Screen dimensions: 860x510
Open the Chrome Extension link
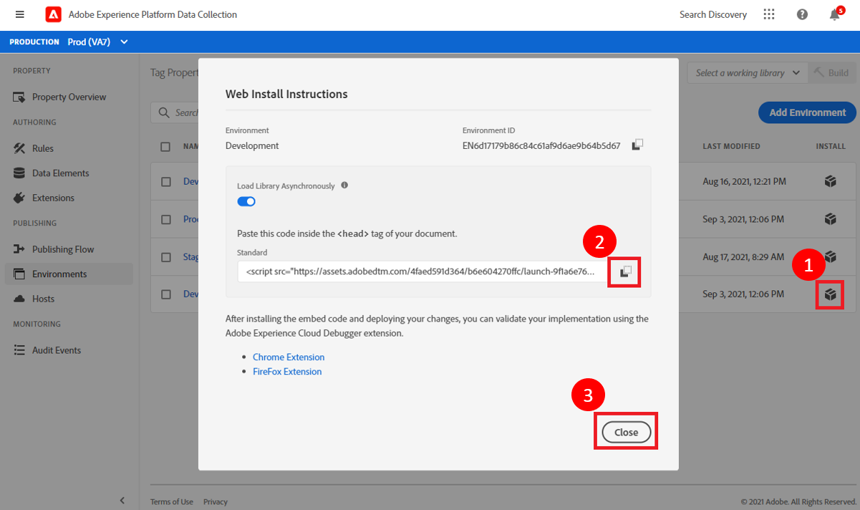click(289, 357)
